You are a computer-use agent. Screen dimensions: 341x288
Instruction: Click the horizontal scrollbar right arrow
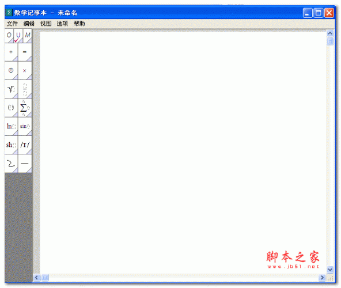322,278
